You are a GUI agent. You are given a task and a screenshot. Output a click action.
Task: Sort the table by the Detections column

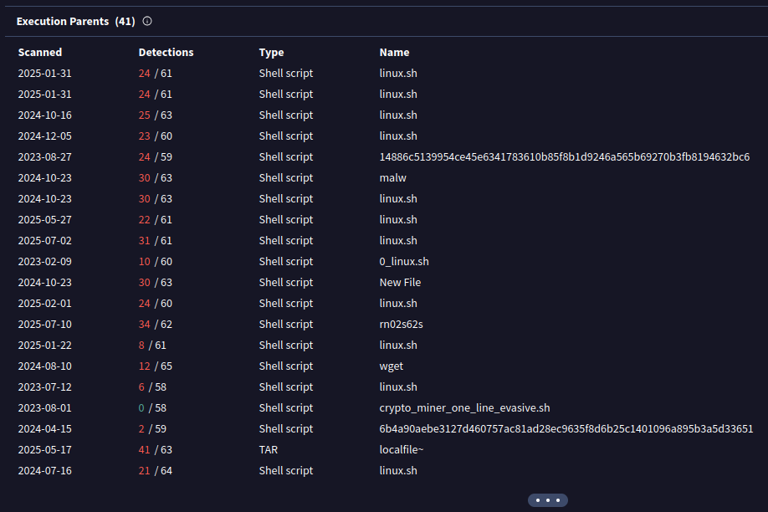(x=166, y=52)
